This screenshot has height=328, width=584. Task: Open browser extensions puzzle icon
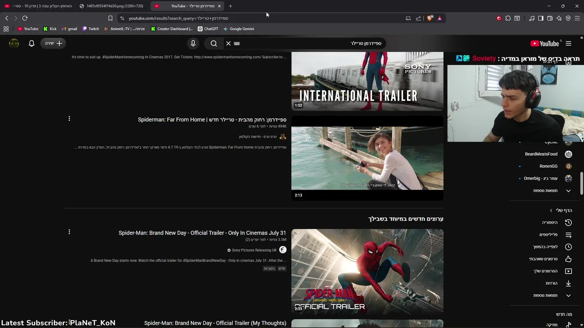coord(508,18)
